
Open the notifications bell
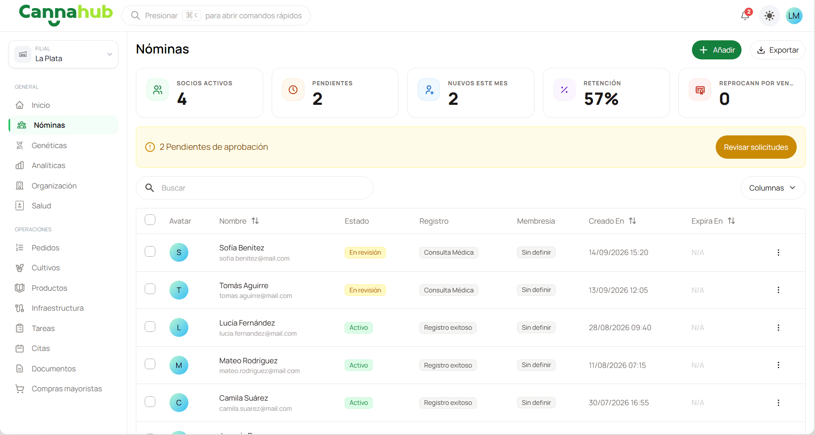[x=745, y=15]
